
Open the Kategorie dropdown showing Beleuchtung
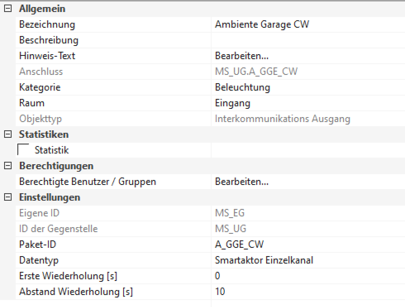[x=306, y=87]
